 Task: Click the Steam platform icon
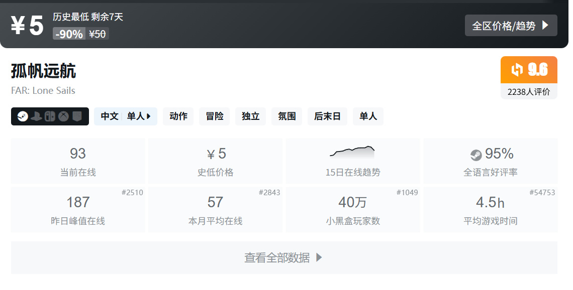23,116
